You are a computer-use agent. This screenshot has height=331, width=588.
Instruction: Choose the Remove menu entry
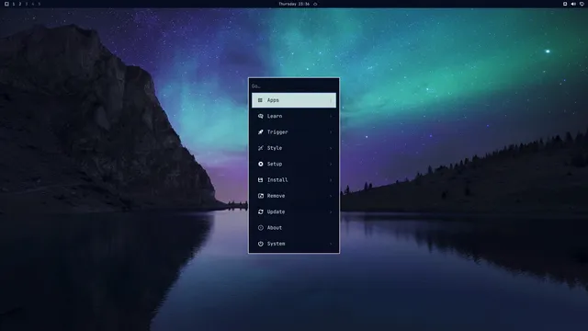[294, 196]
